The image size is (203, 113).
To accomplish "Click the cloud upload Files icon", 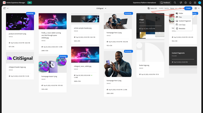I will 177,17.
